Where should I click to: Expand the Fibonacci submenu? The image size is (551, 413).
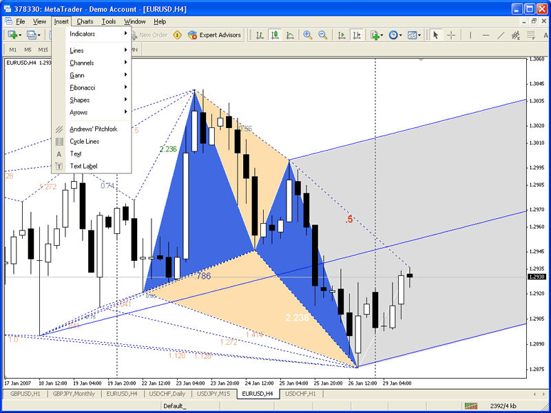[x=92, y=87]
